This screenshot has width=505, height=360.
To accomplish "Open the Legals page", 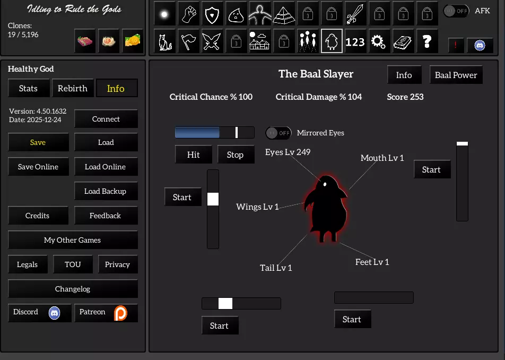I will pos(28,264).
